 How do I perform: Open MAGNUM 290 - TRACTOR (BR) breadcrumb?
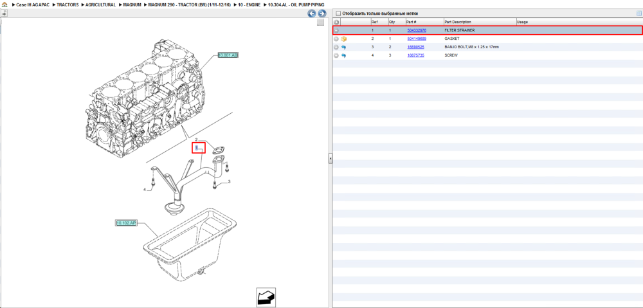[x=190, y=5]
